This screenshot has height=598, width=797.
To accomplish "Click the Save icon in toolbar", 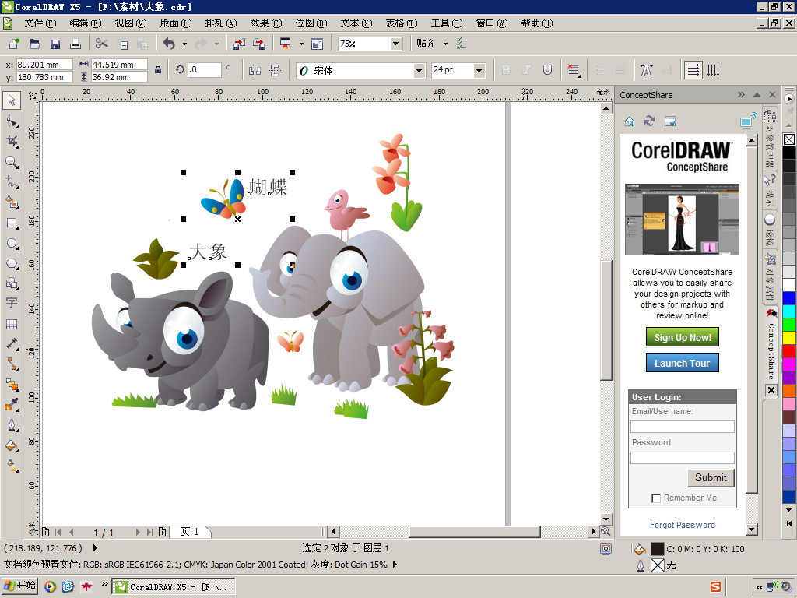I will (x=55, y=44).
